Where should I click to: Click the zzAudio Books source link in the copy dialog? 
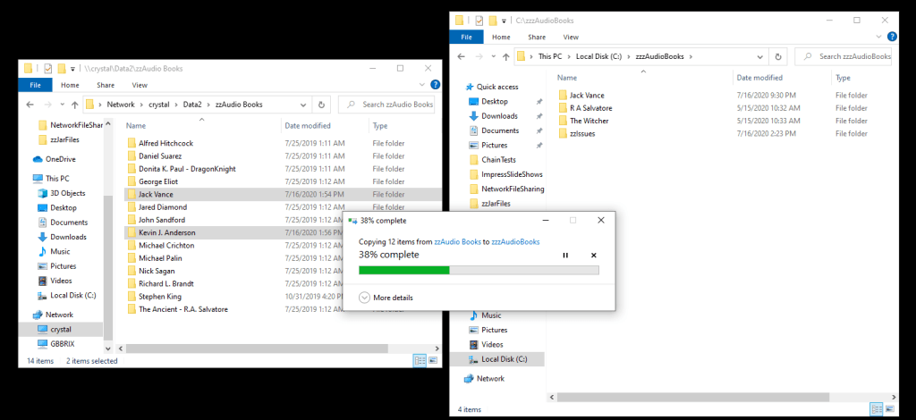[459, 242]
